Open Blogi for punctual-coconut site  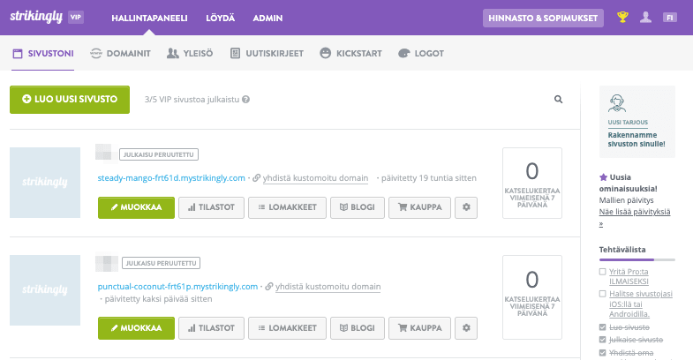pyautogui.click(x=358, y=327)
